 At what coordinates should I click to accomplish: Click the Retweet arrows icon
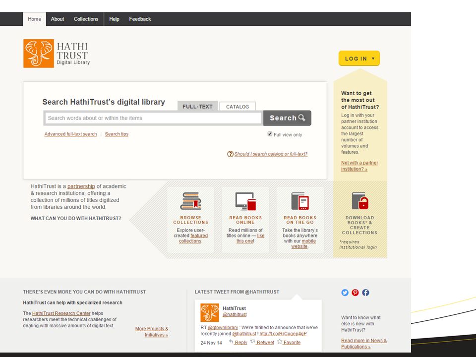[x=252, y=342]
